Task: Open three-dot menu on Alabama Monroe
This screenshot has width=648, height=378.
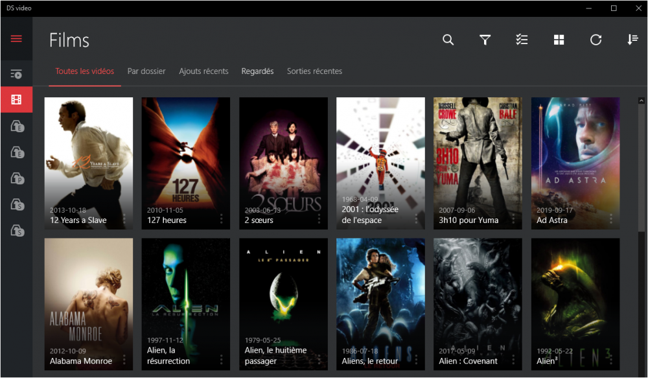Action: (124, 360)
